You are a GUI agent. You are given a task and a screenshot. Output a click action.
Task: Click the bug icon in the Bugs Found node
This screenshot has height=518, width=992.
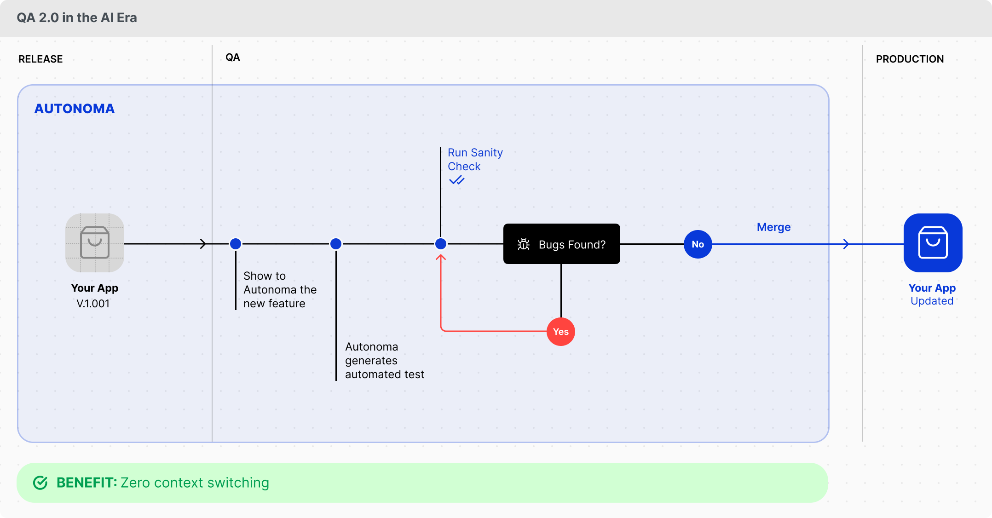[x=524, y=244]
